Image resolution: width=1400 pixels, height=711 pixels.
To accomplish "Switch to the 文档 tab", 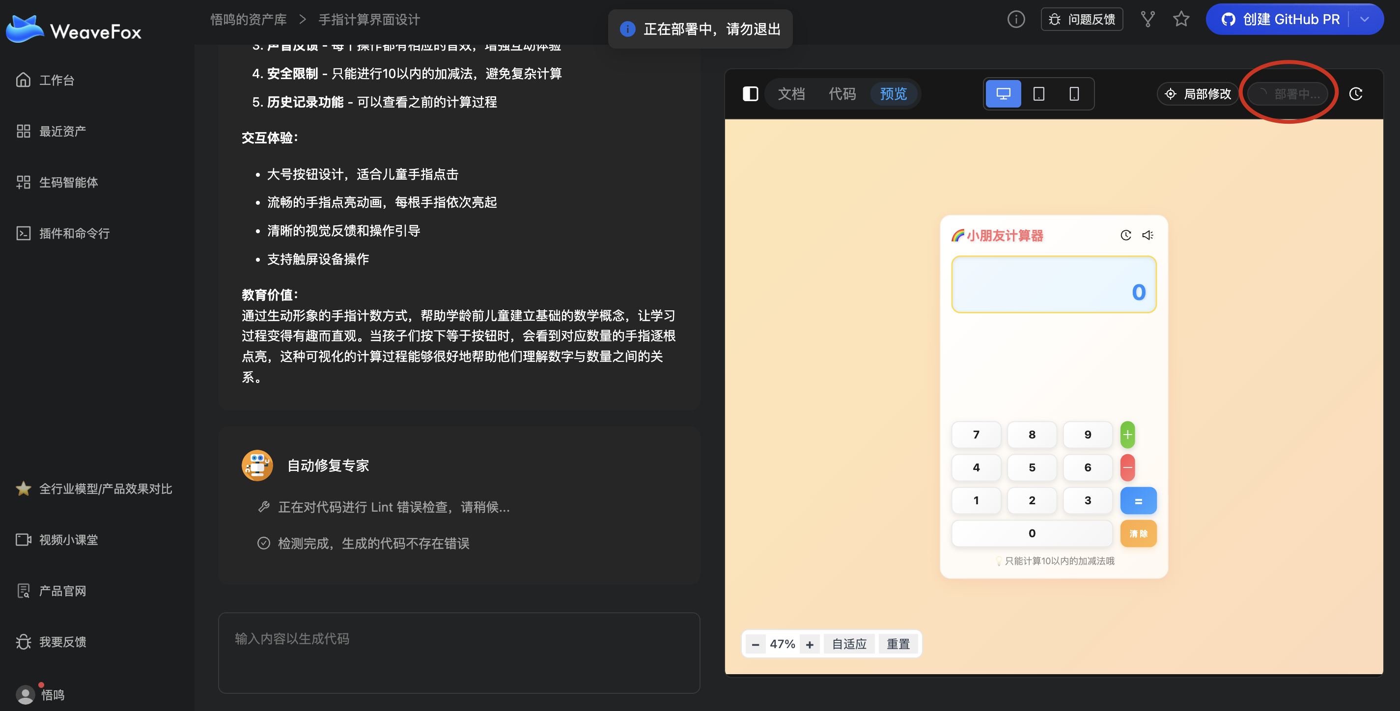I will pos(791,94).
